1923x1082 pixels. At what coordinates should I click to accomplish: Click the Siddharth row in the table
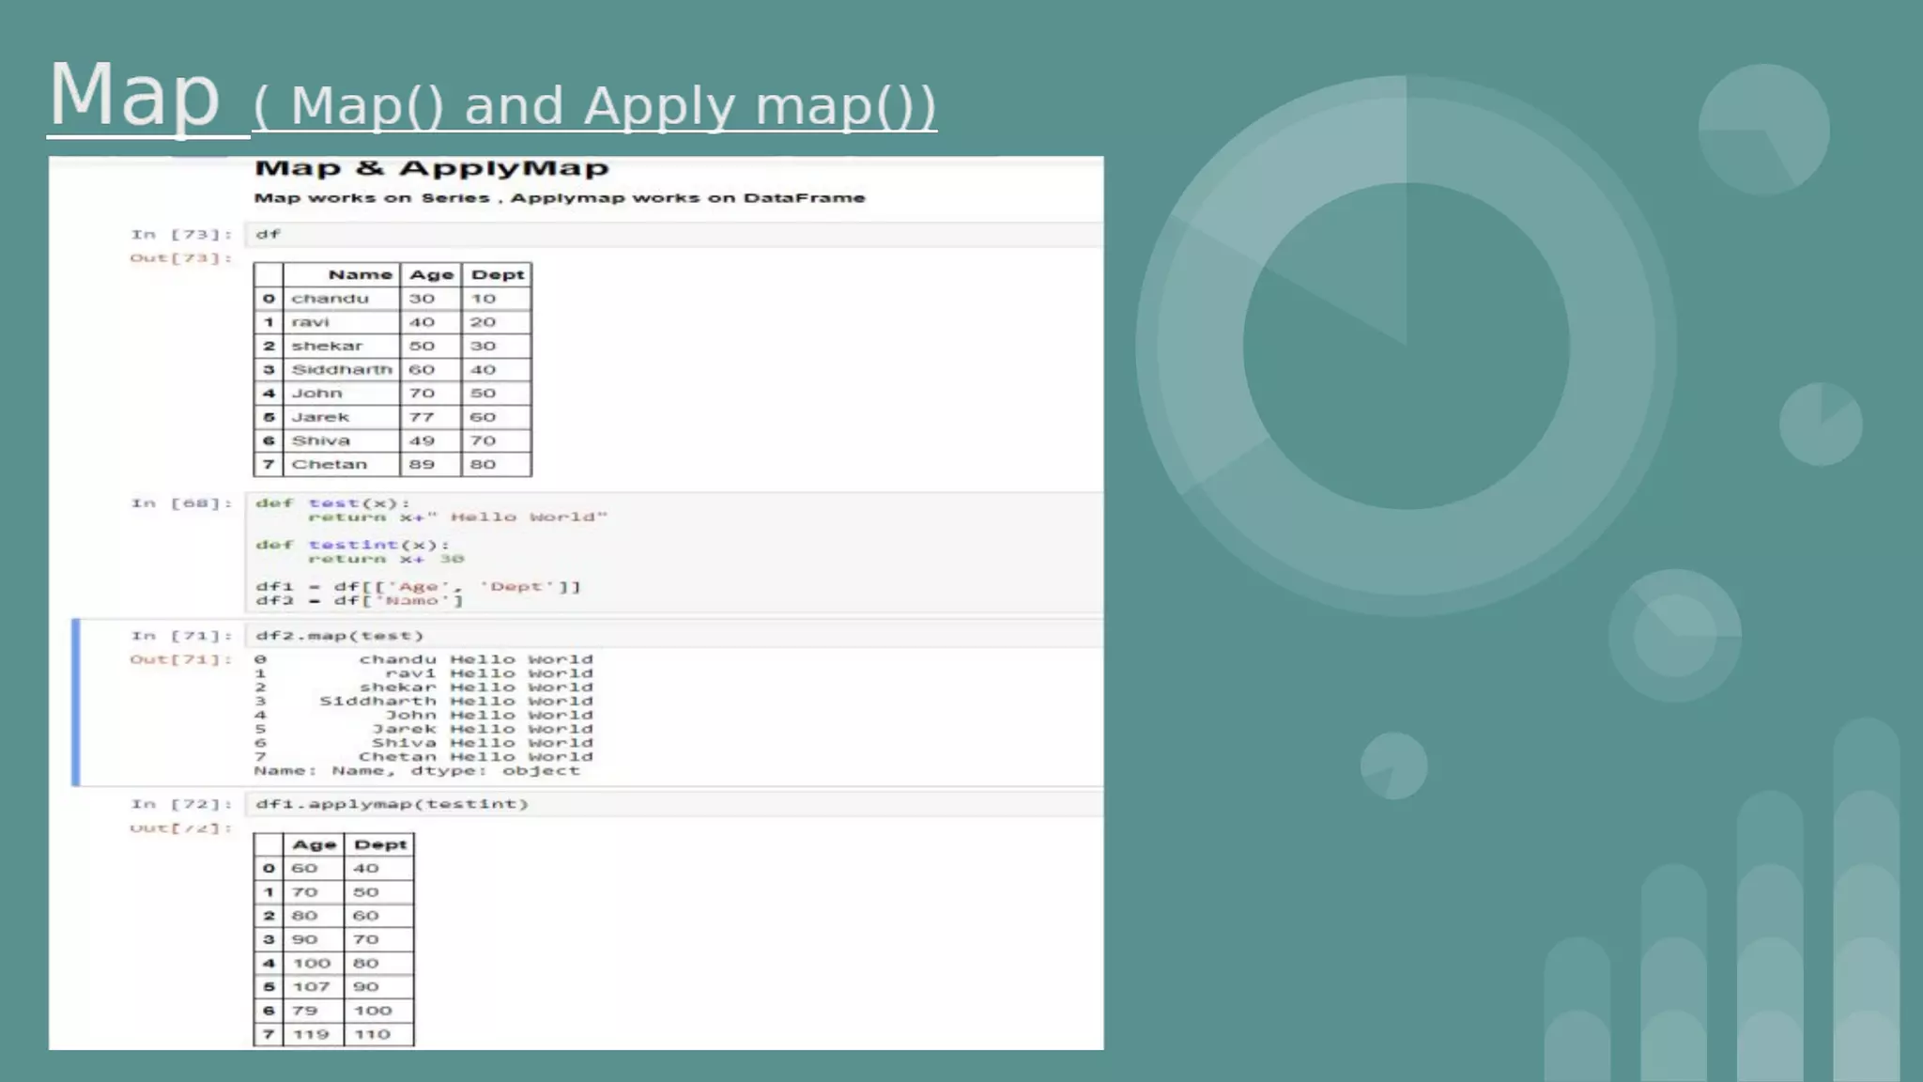tap(341, 369)
